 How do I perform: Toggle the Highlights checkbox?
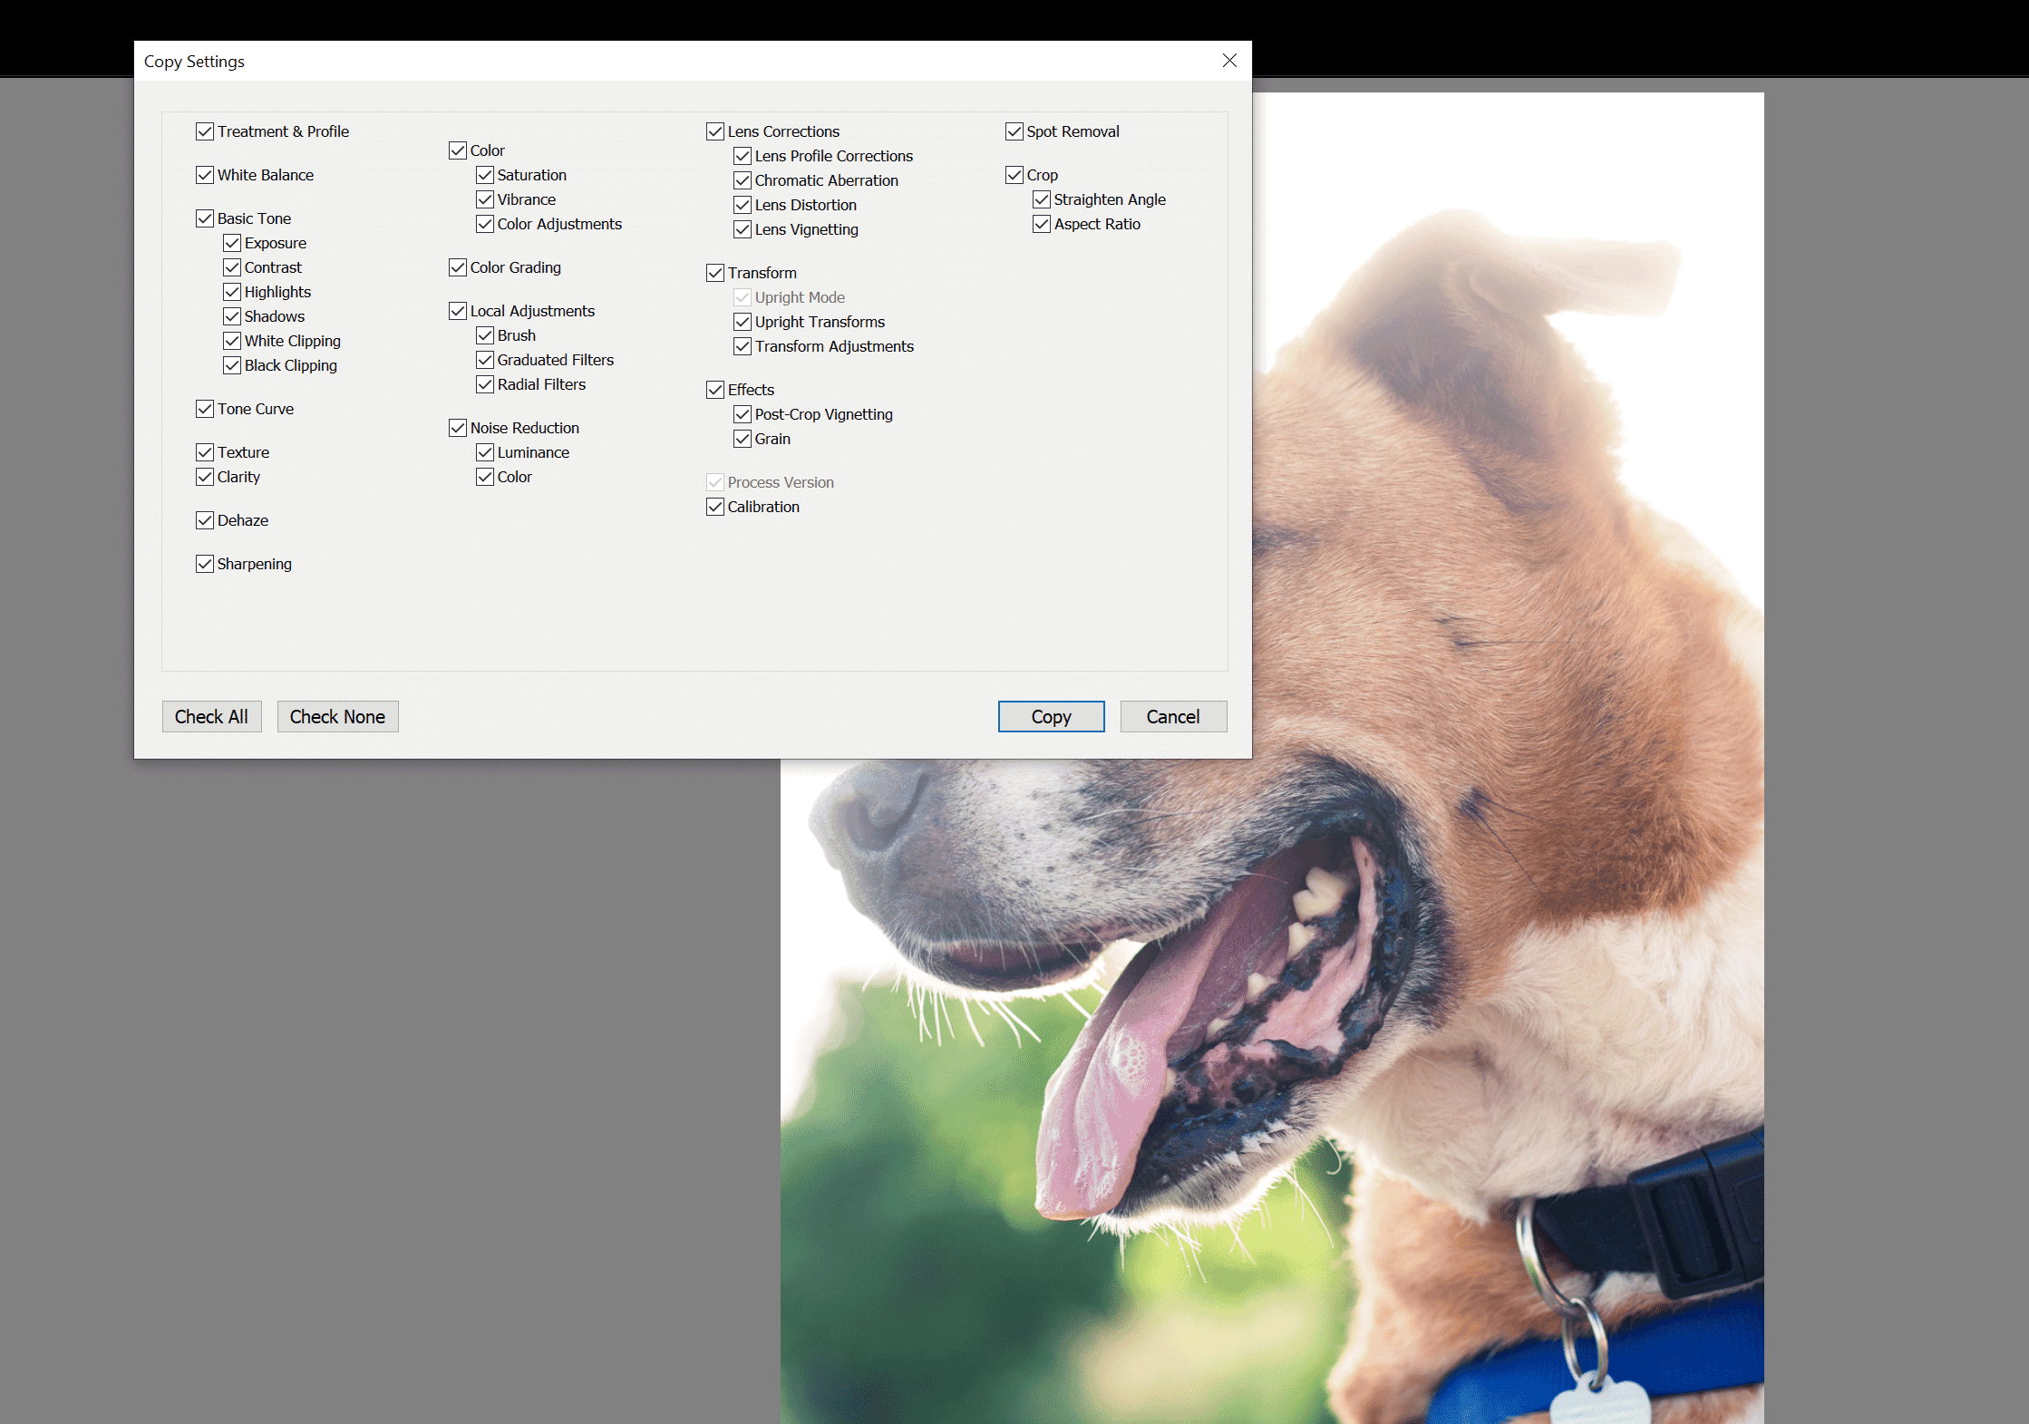coord(232,292)
